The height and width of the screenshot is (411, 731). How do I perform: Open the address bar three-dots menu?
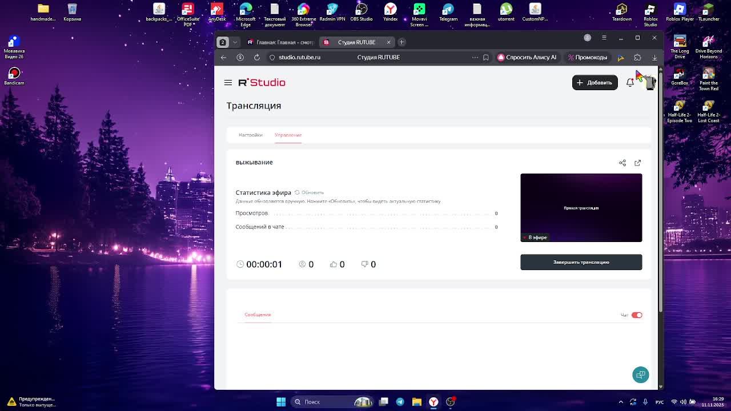(x=475, y=58)
